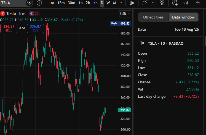This screenshot has height=135, width=206.
Task: Click the moon post-market session indicator
Action: [x=31, y=14]
